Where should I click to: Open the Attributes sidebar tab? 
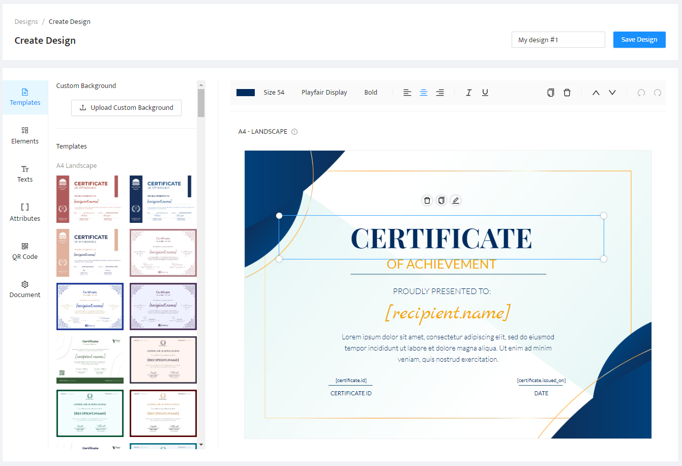point(25,212)
